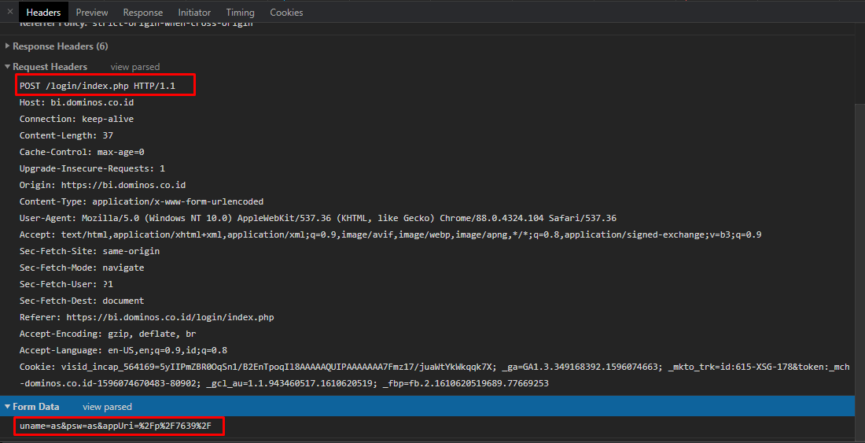This screenshot has width=865, height=443.
Task: Select the uname=as&psw=as form data line
Action: 116,426
